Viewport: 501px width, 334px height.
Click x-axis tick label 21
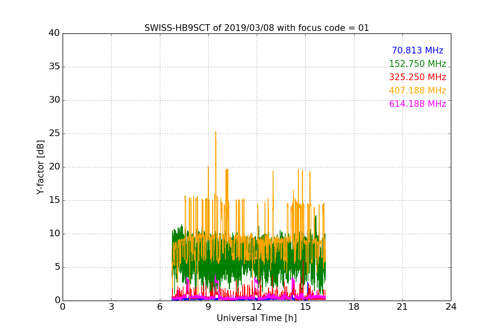[402, 307]
